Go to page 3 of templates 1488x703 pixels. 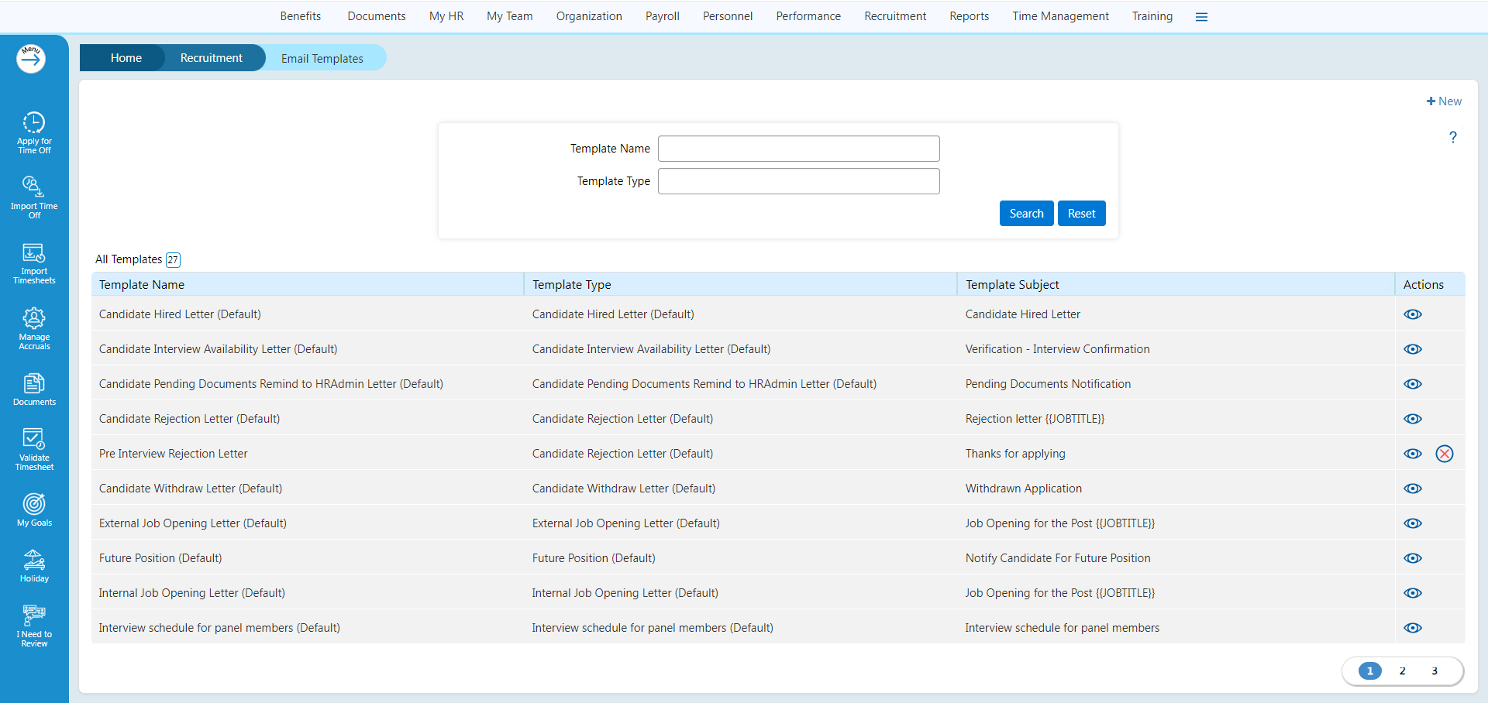point(1434,671)
